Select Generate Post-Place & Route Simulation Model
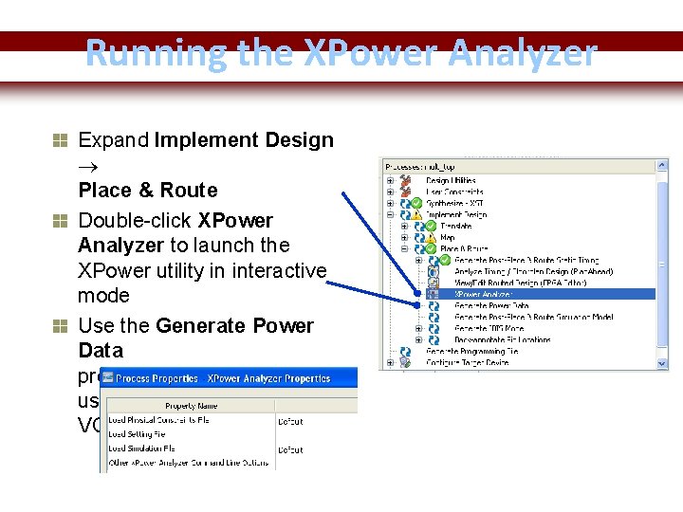683x512 pixels. tap(533, 317)
